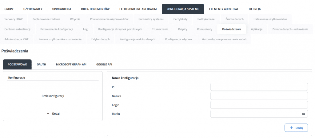Select the PODSTAWOWE credentials tab
Screen dimensions: 315x138
(x=17, y=64)
